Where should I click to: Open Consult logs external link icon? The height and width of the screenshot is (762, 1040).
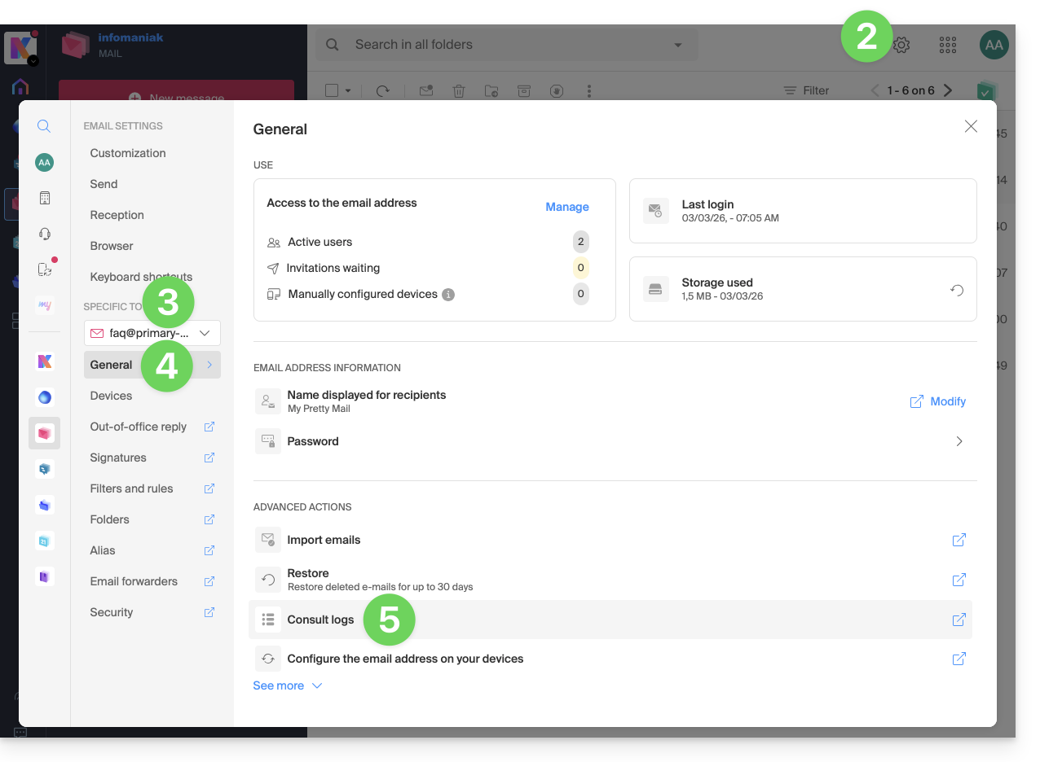[x=958, y=620]
